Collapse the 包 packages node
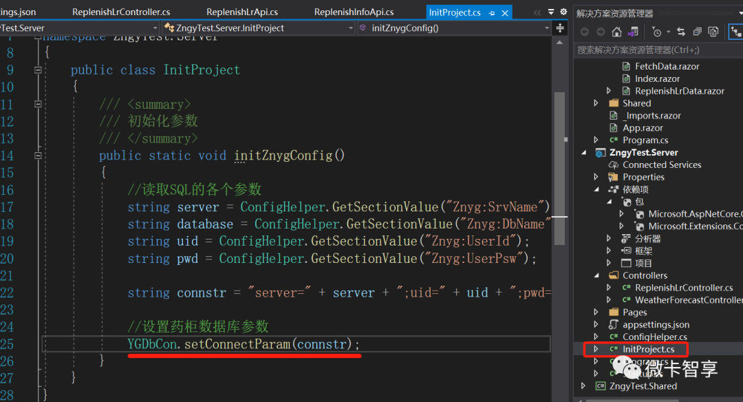743x402 pixels. coord(609,202)
